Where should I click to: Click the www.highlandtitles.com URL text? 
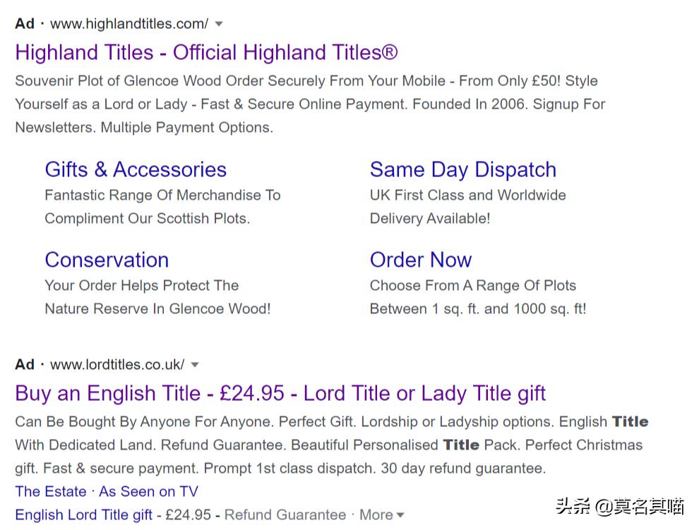pyautogui.click(x=129, y=24)
